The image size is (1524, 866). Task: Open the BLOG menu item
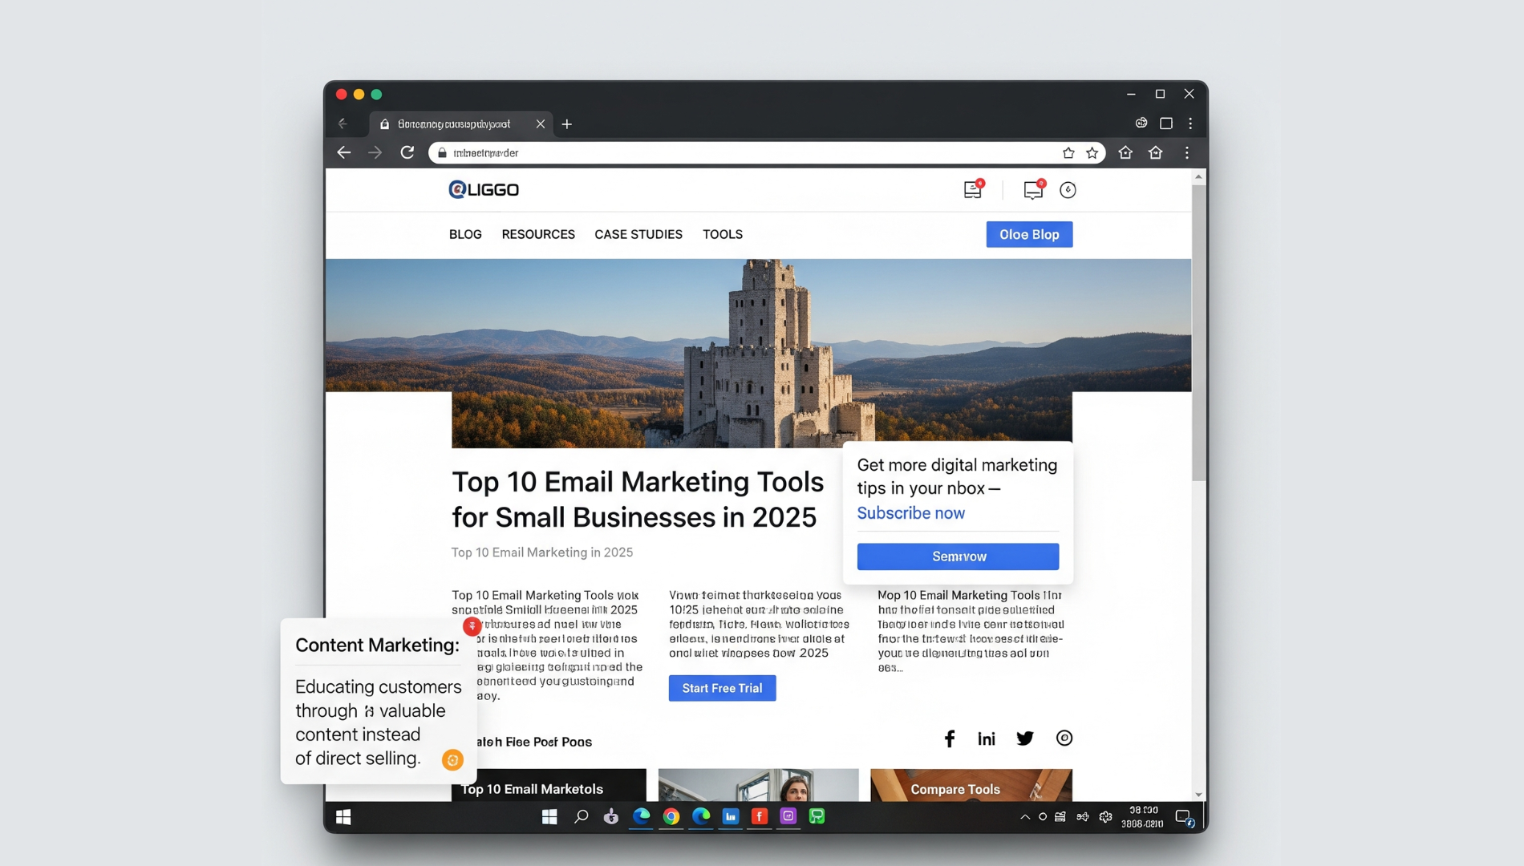coord(465,235)
